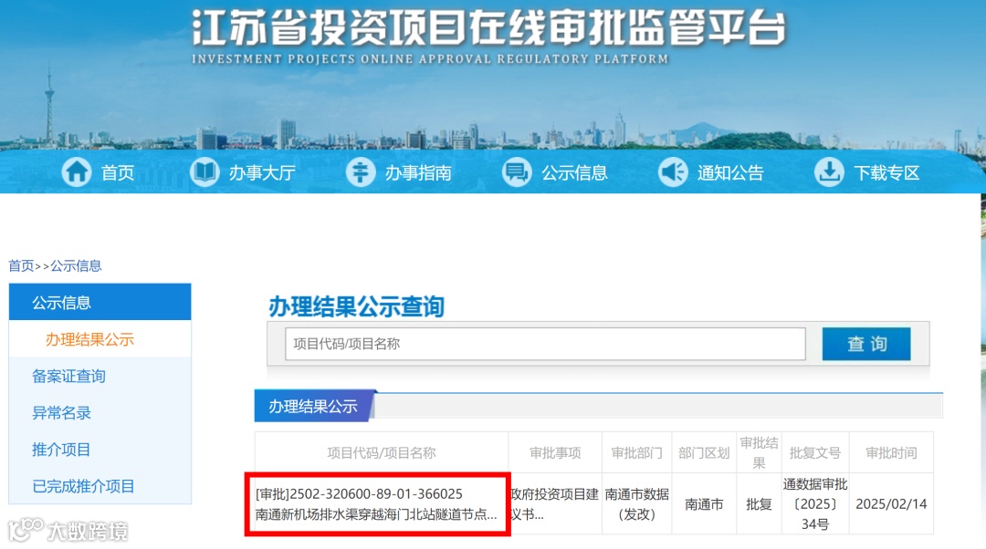
Task: Open 办事指南 via its signpost icon
Action: pos(361,172)
